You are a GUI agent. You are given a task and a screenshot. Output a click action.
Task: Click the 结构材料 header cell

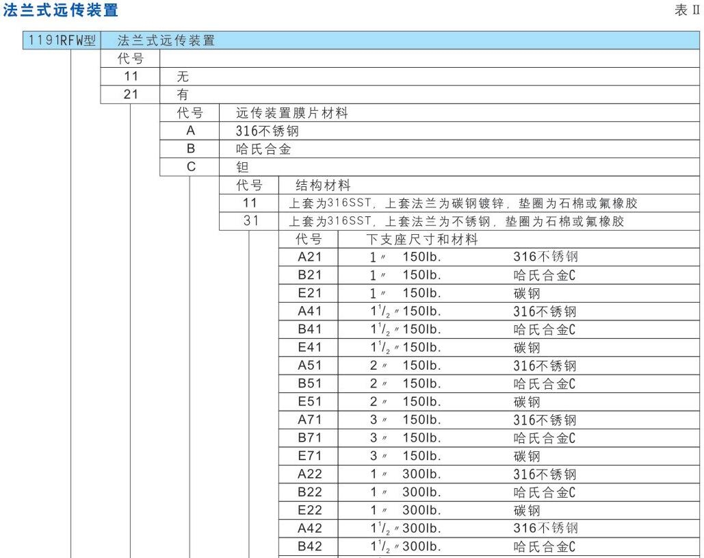coord(322,185)
